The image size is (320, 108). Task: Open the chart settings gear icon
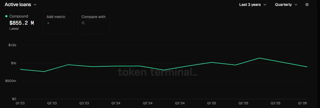[307, 5]
